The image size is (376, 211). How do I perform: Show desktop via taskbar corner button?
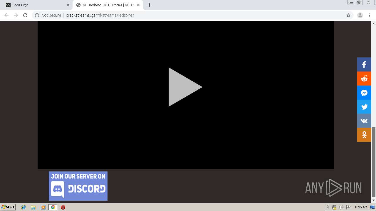tap(373, 207)
